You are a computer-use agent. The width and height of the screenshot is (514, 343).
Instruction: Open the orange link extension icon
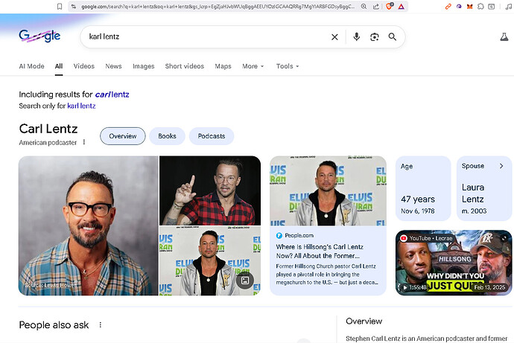[x=448, y=6]
